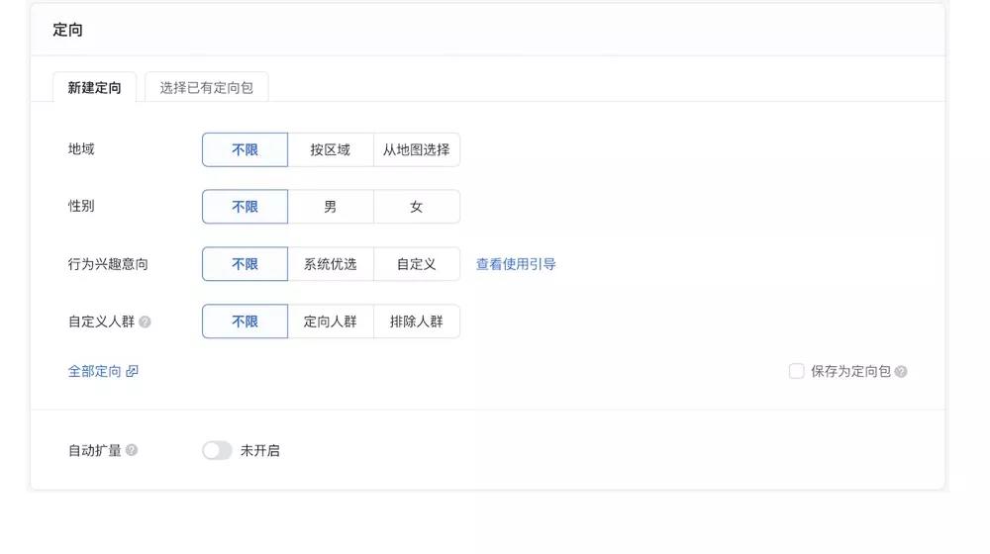Choose 定向人群 audience option
990x554 pixels.
[x=331, y=322]
